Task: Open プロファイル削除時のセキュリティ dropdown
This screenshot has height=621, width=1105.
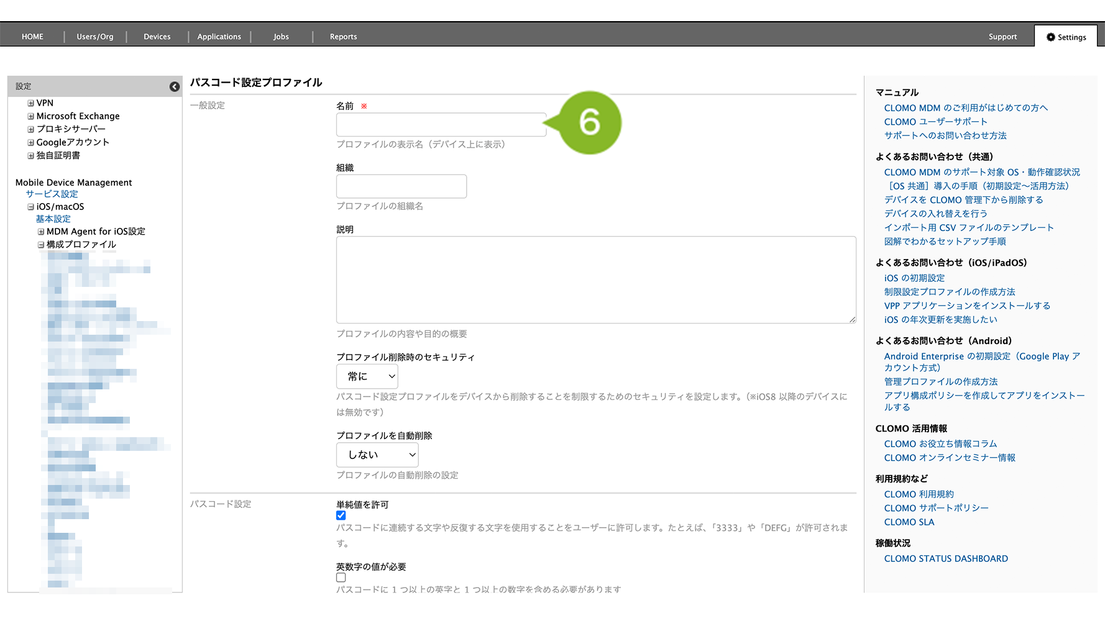Action: 367,376
